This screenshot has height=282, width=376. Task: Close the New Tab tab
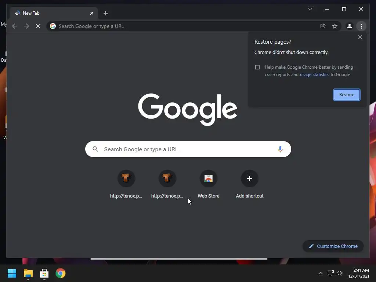pos(91,13)
